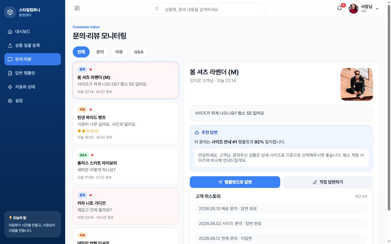Click the star rating on 린넨 와이드 팬츠
391x244 pixels.
[x=88, y=131]
